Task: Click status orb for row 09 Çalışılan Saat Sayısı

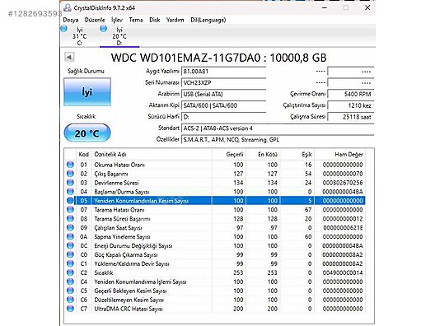Action: click(x=71, y=227)
